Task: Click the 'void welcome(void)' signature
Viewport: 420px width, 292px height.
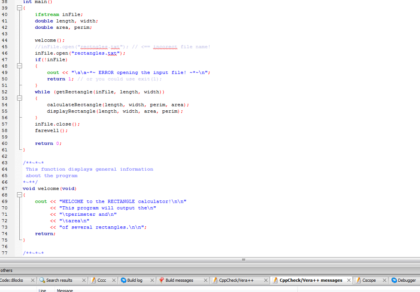Action: [50, 189]
